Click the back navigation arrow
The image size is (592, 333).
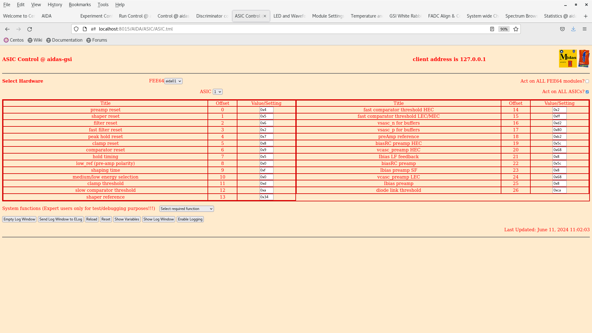[x=7, y=29]
